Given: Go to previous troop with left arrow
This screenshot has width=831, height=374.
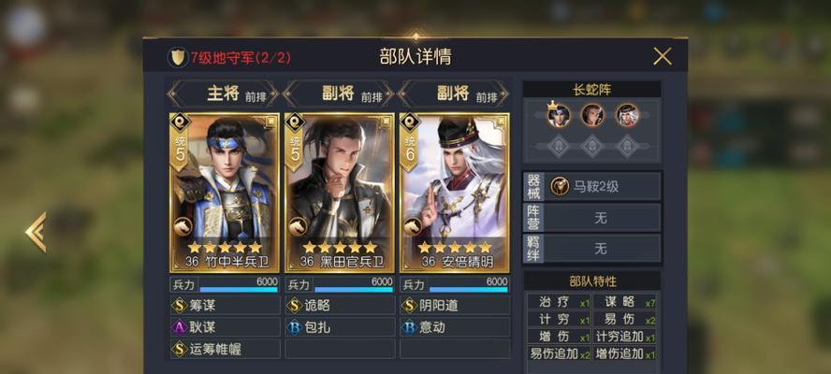Looking at the screenshot, I should [36, 233].
